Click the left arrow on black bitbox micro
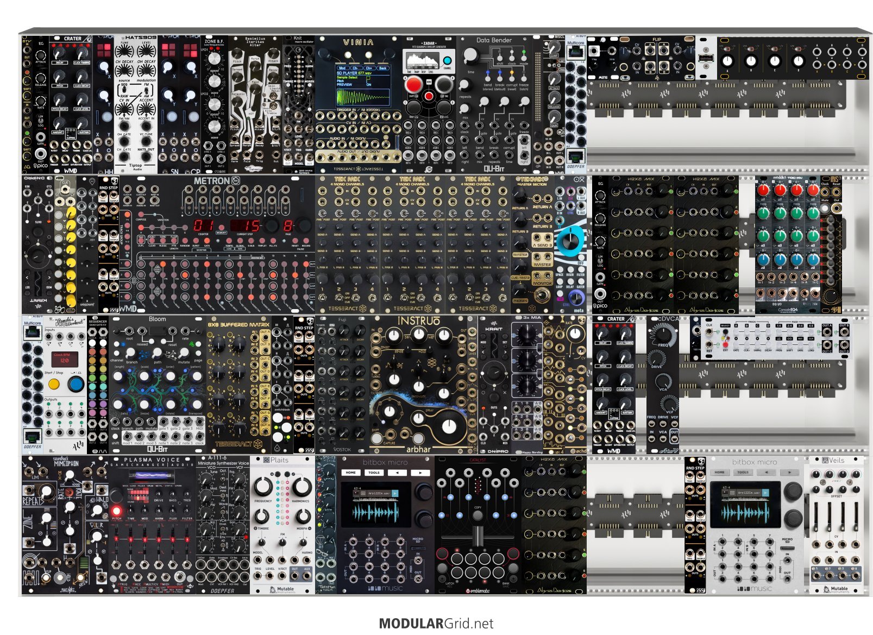Screen dimensions: 873x635 coord(397,473)
